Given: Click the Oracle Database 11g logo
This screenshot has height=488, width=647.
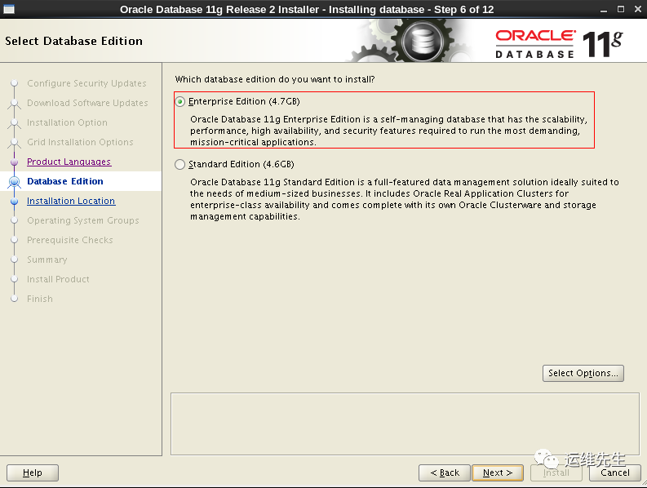Looking at the screenshot, I should tap(559, 43).
